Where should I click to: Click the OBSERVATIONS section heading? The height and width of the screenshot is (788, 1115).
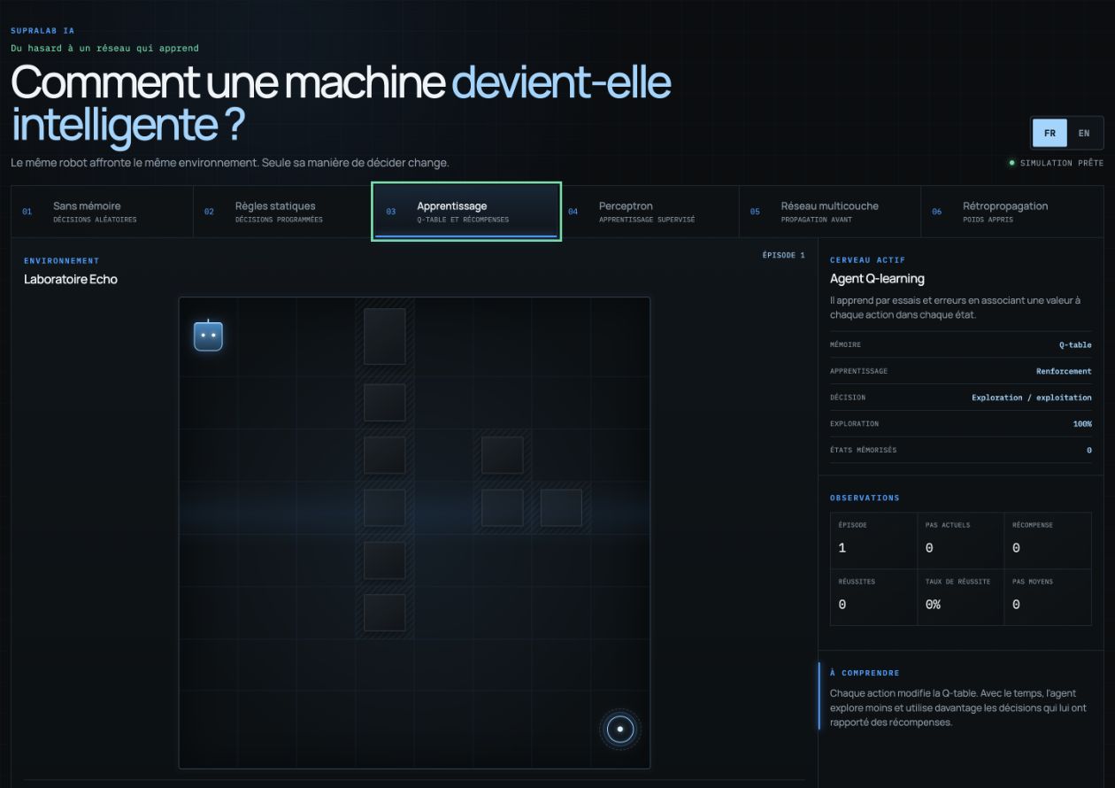[865, 498]
